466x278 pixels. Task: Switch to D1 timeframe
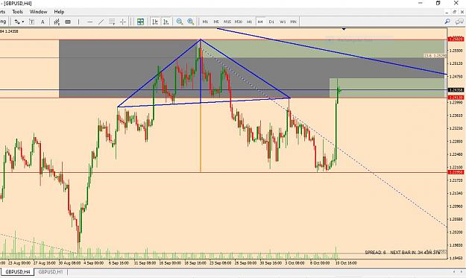click(x=271, y=22)
